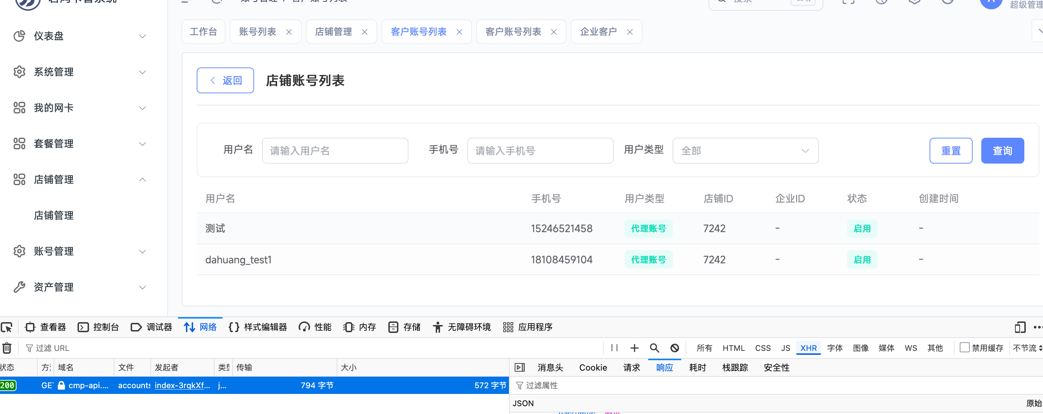
Task: Click the request blocking icon
Action: [x=674, y=348]
